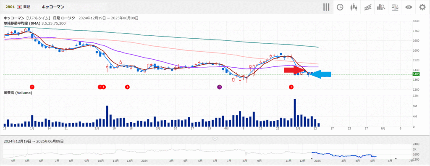430x166 pixels.
Task: Open chart settings via the gear icon
Action: pos(422,7)
